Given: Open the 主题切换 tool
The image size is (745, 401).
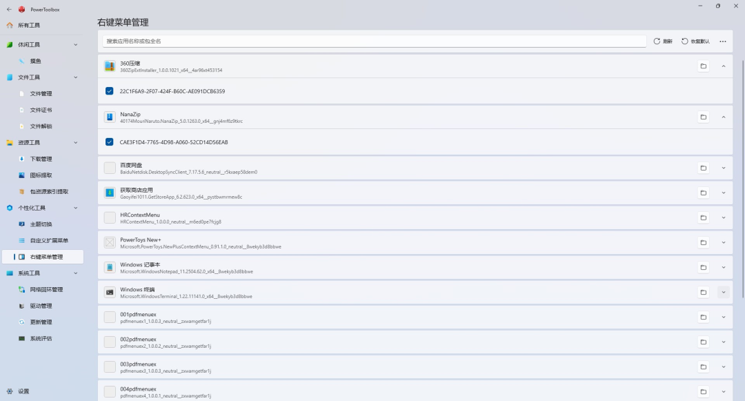Looking at the screenshot, I should pyautogui.click(x=43, y=224).
